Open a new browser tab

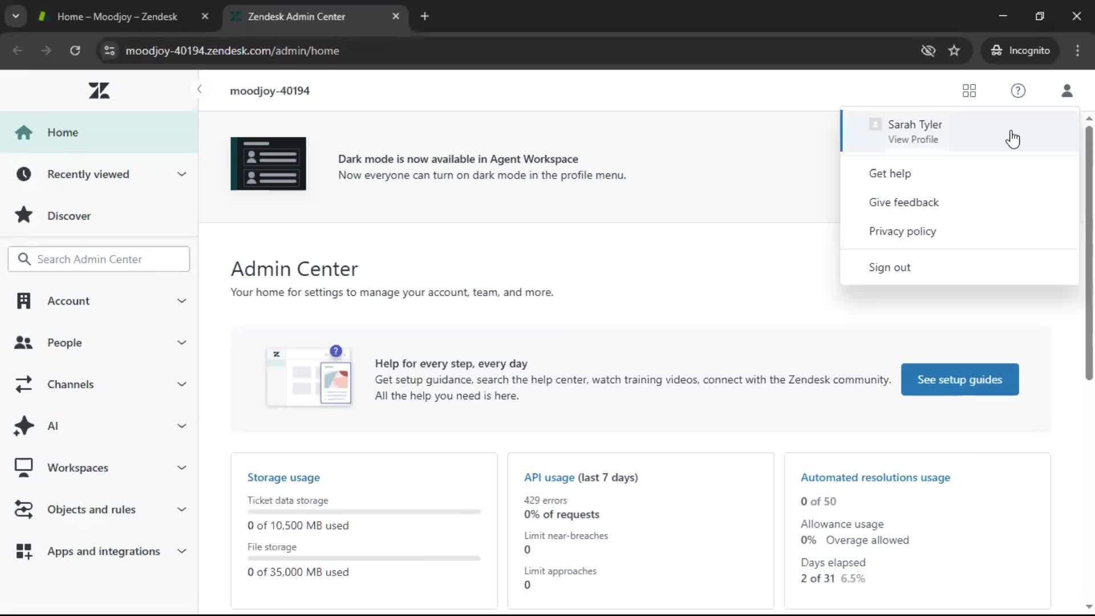pyautogui.click(x=424, y=16)
